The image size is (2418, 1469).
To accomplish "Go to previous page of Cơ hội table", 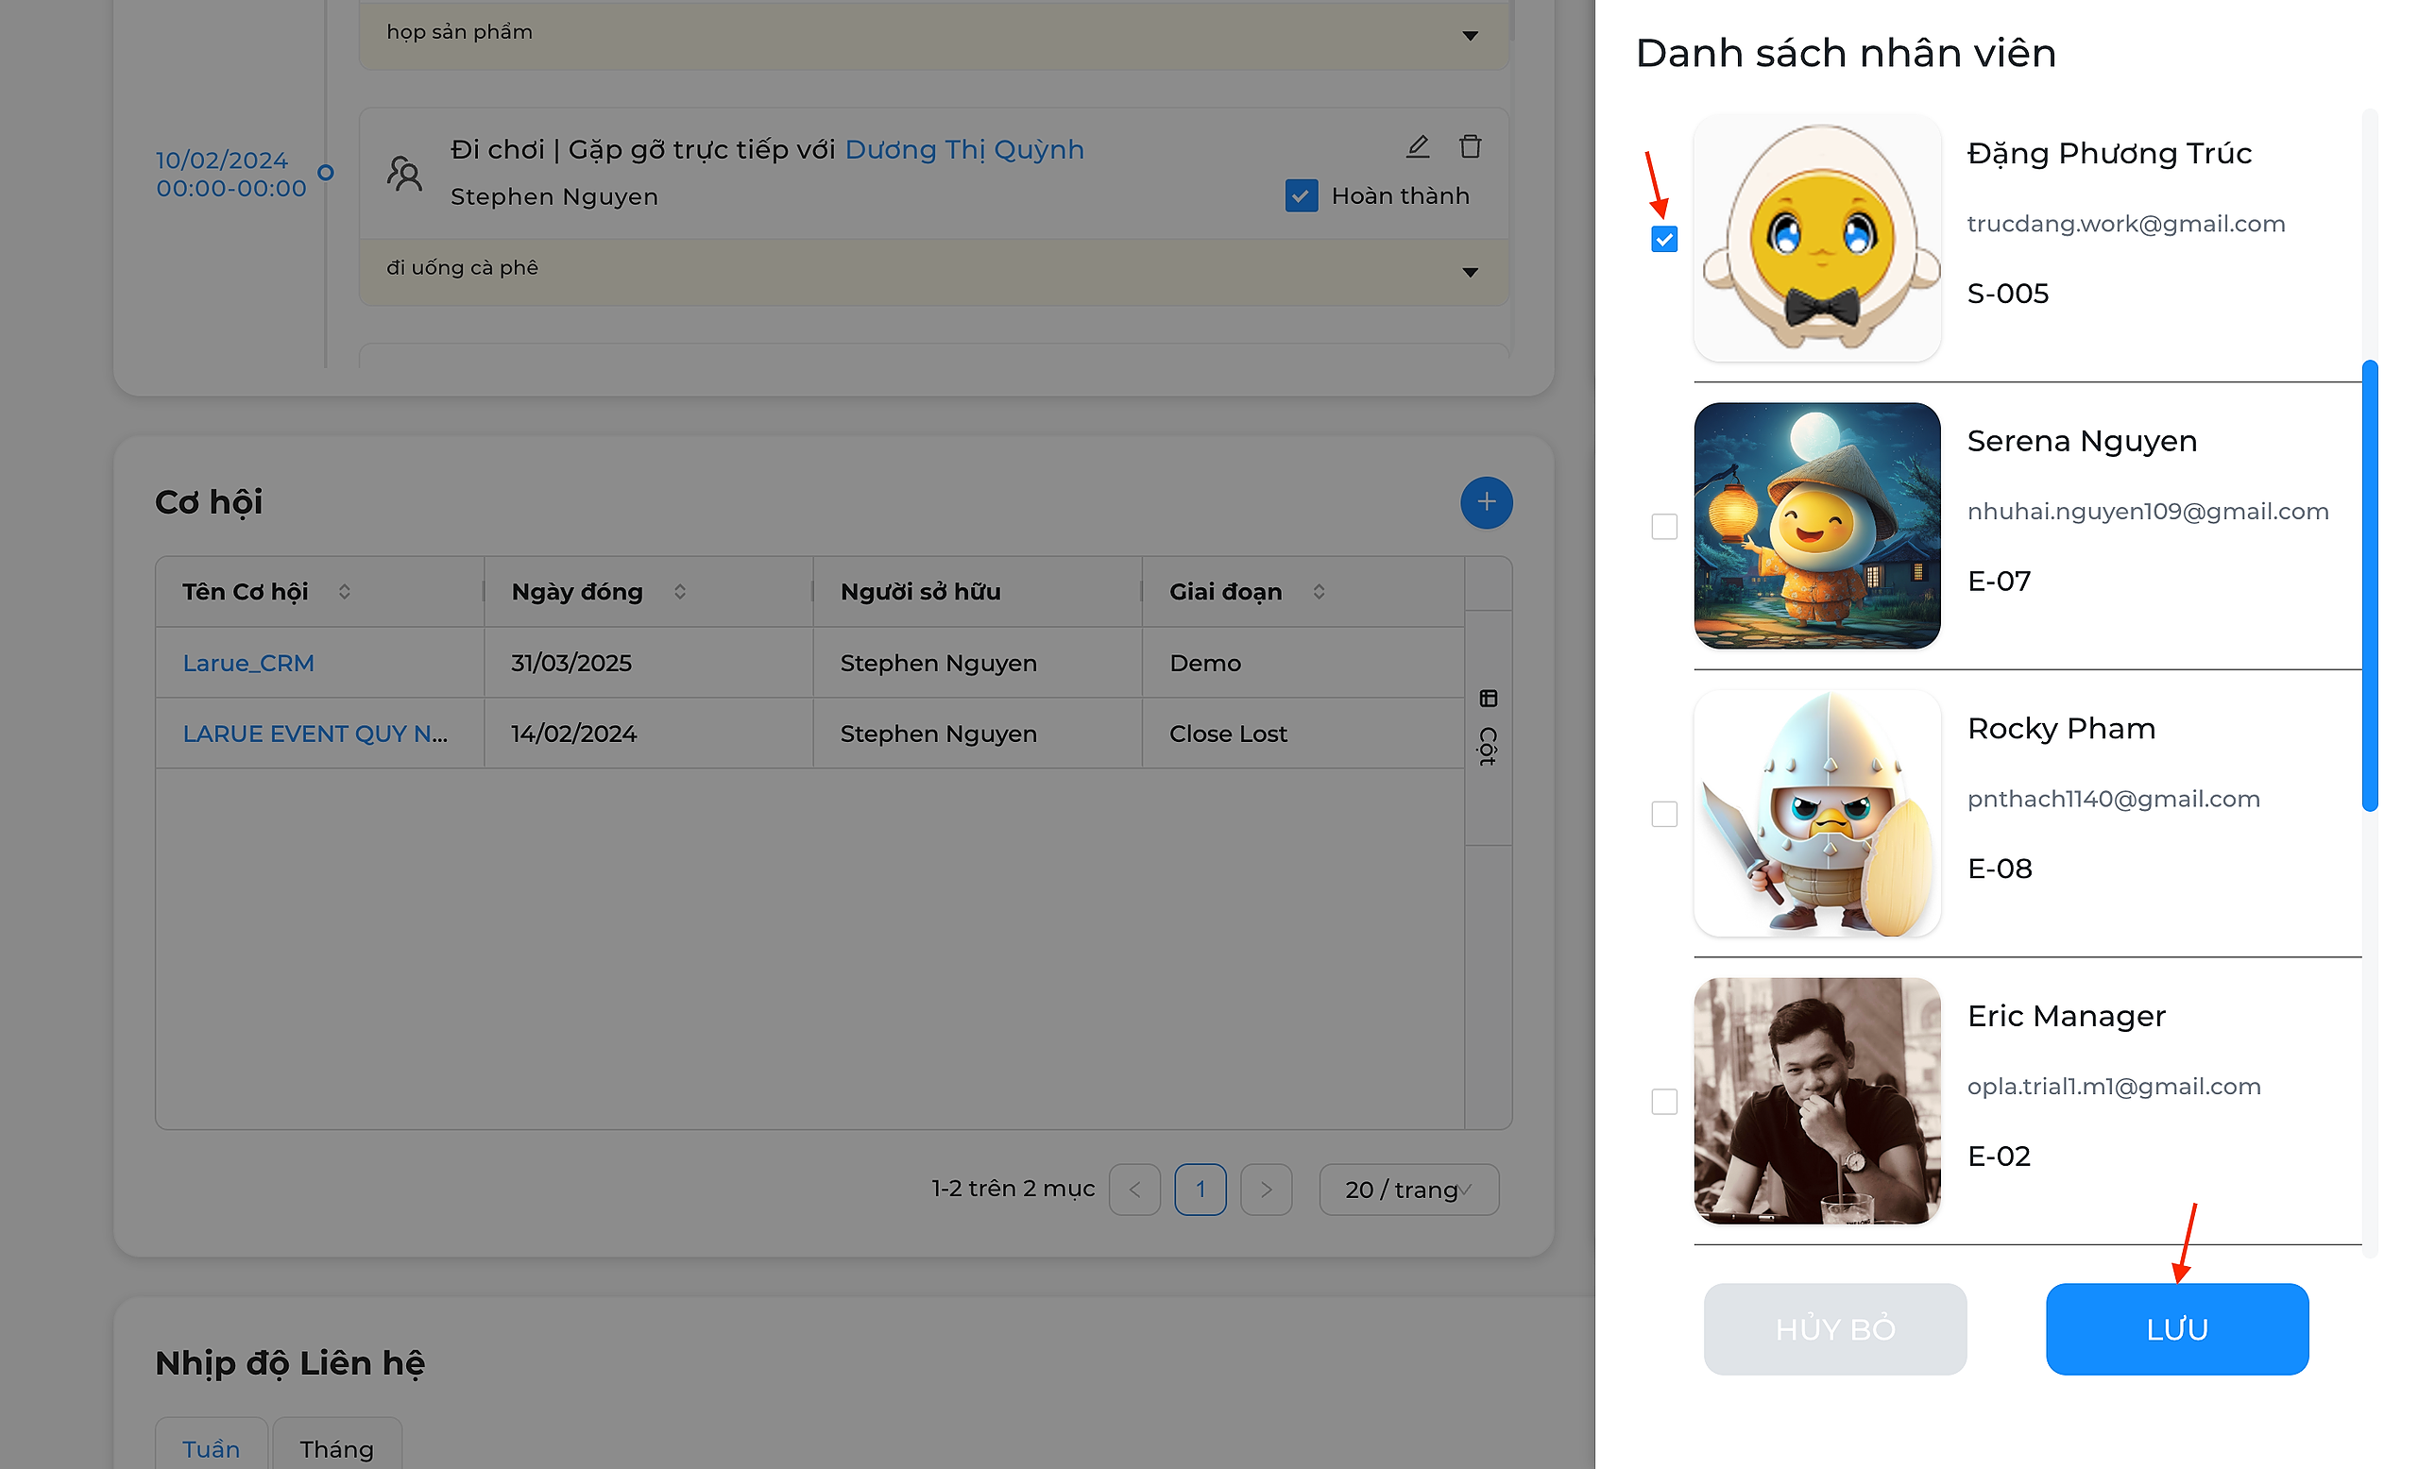I will coord(1134,1190).
